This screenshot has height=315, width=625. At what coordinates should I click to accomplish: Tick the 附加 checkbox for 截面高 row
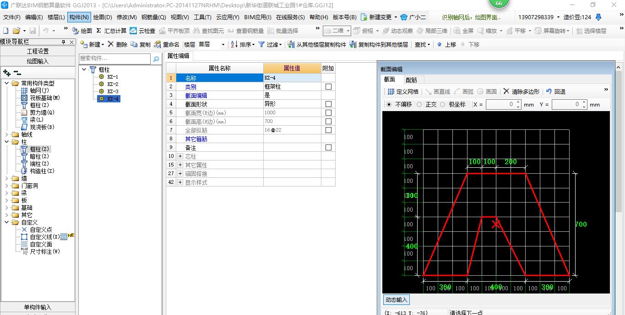tap(328, 121)
